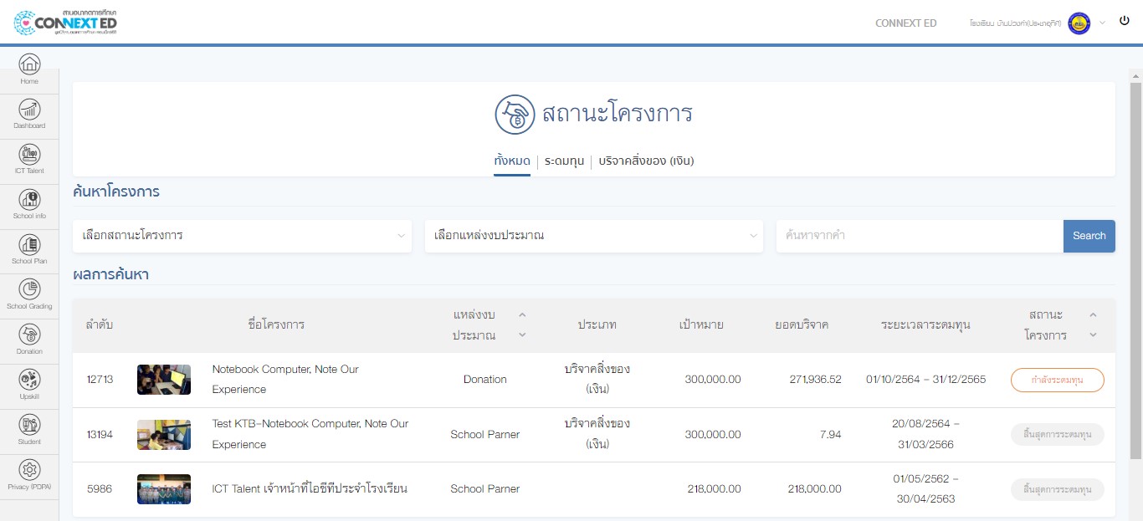Open user profile dropdown chevron
Image resolution: width=1143 pixels, height=521 pixels.
pos(1102,23)
